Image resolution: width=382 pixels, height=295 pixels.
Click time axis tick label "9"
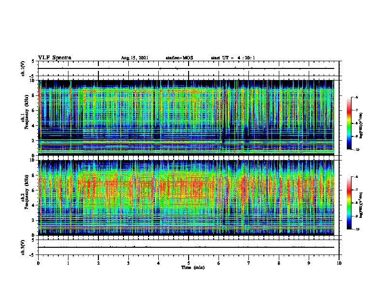point(309,263)
